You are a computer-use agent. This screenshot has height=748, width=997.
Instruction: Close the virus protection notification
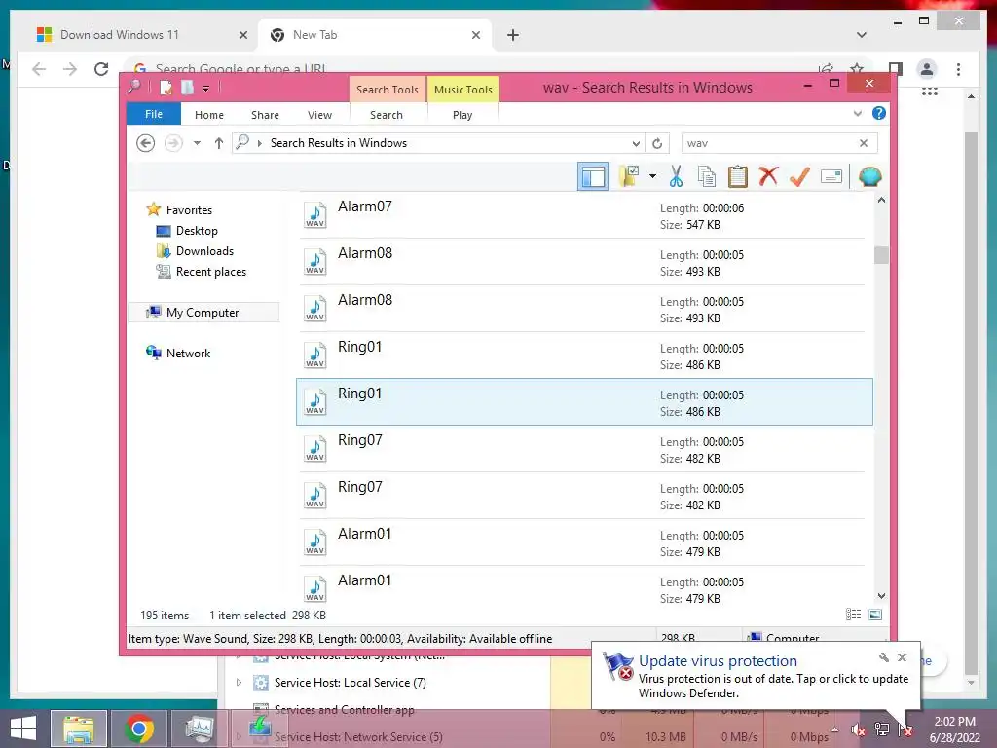pyautogui.click(x=902, y=657)
